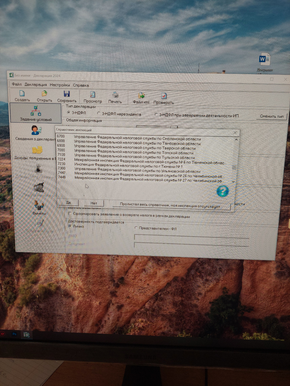The image size is (290, 386).
Task: Open the Сведения о декларанте section
Action: click(35, 133)
